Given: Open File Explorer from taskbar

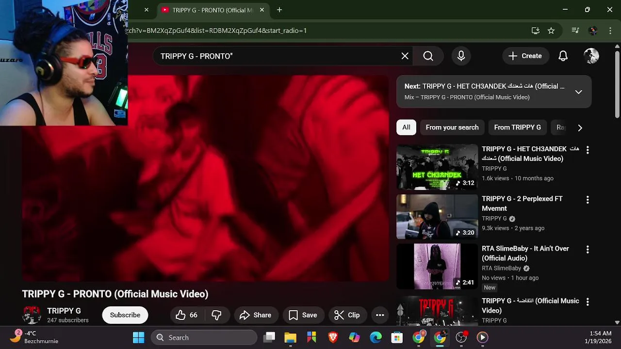Looking at the screenshot, I should 290,337.
